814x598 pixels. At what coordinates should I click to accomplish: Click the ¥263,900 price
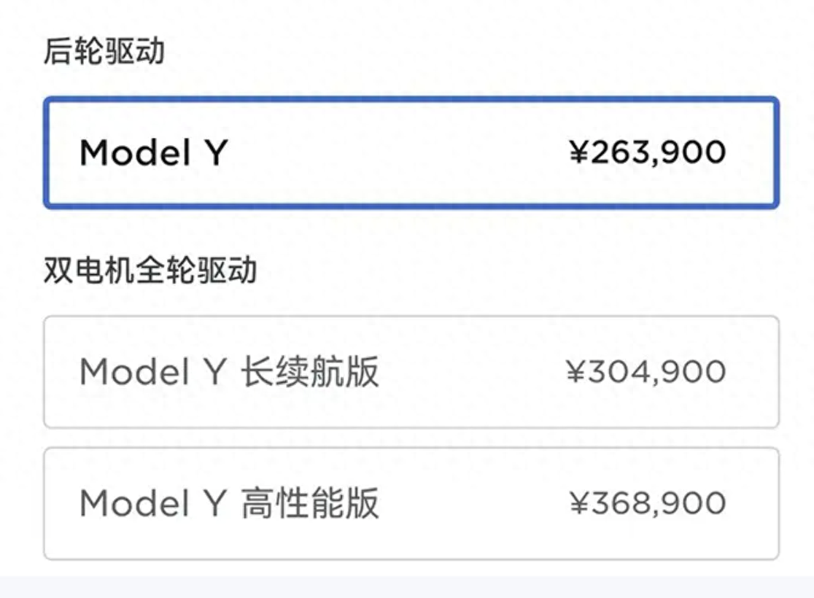[648, 152]
